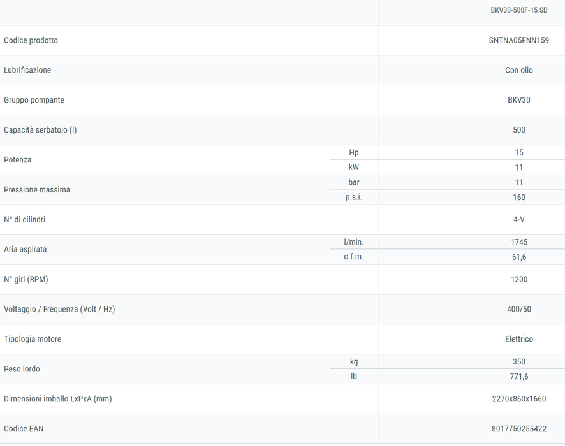Image resolution: width=565 pixels, height=446 pixels.
Task: Click the EAN code 8017750255422
Action: pos(519,429)
